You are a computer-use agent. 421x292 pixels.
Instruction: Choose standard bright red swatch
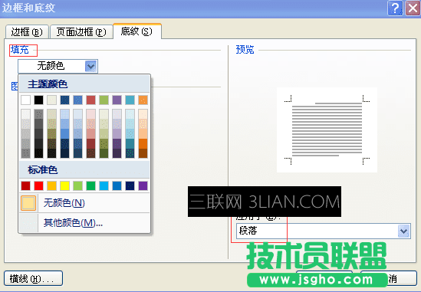[x=38, y=185]
